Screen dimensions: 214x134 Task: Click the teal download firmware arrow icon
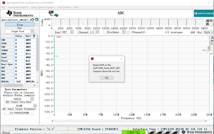click(x=37, y=20)
